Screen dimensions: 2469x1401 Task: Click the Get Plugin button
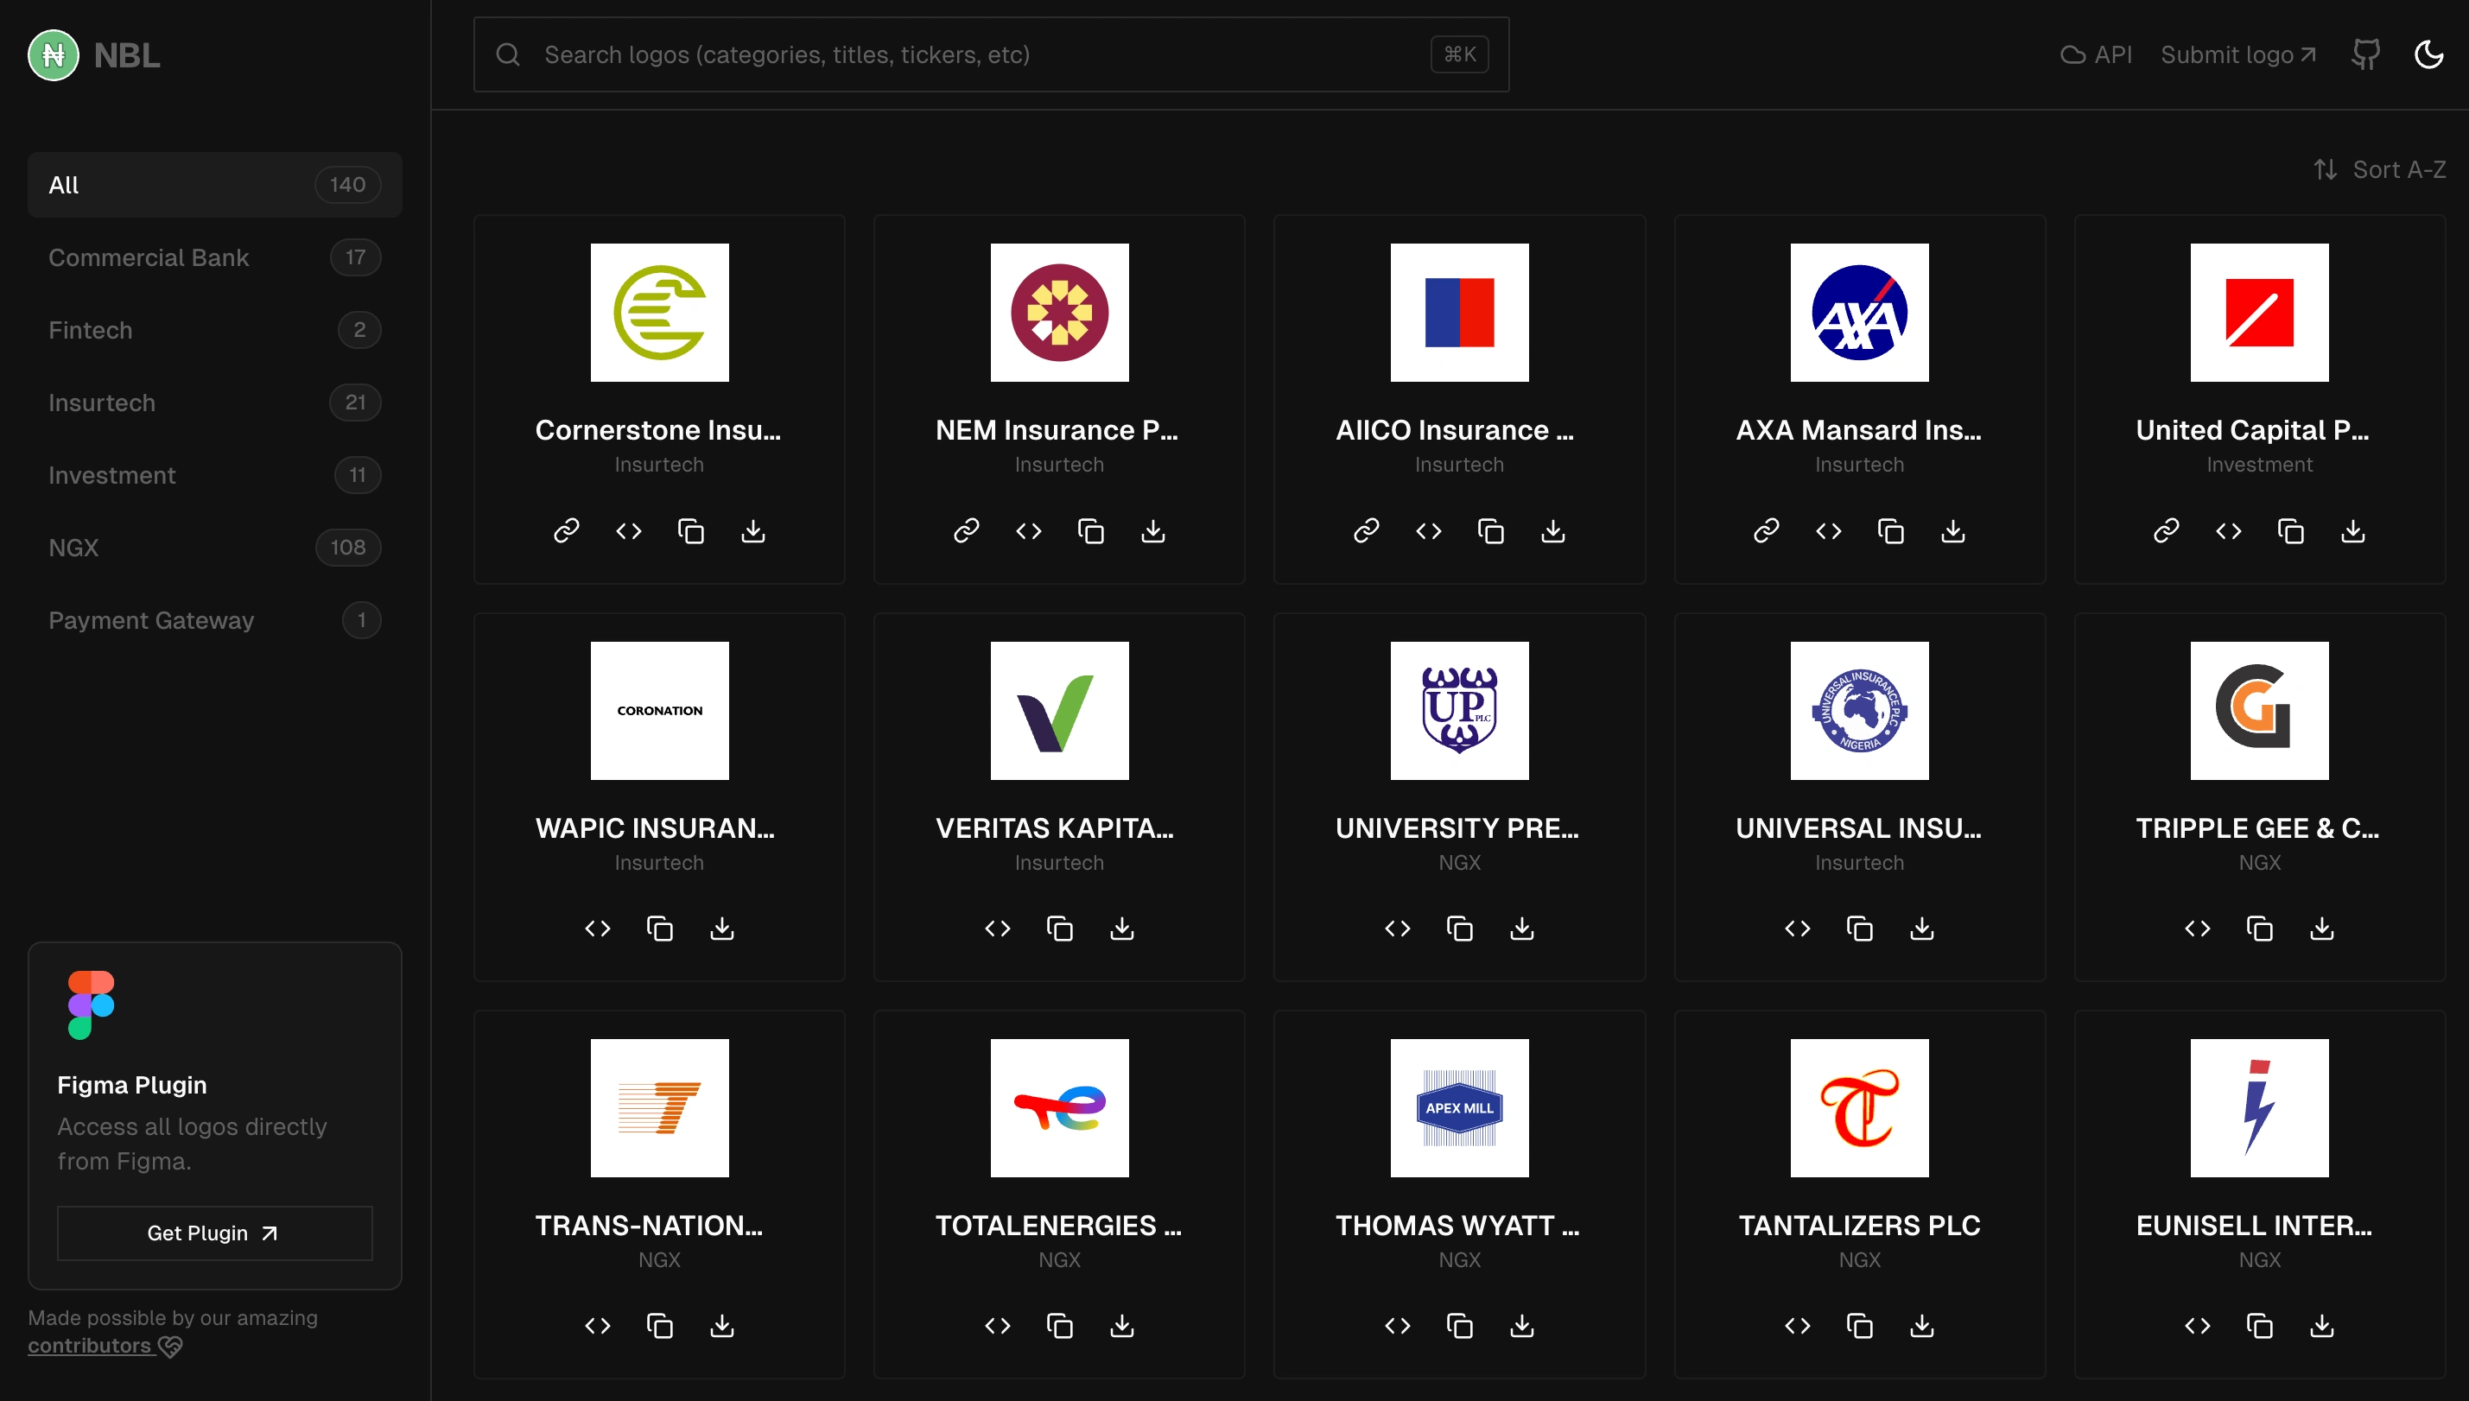214,1233
